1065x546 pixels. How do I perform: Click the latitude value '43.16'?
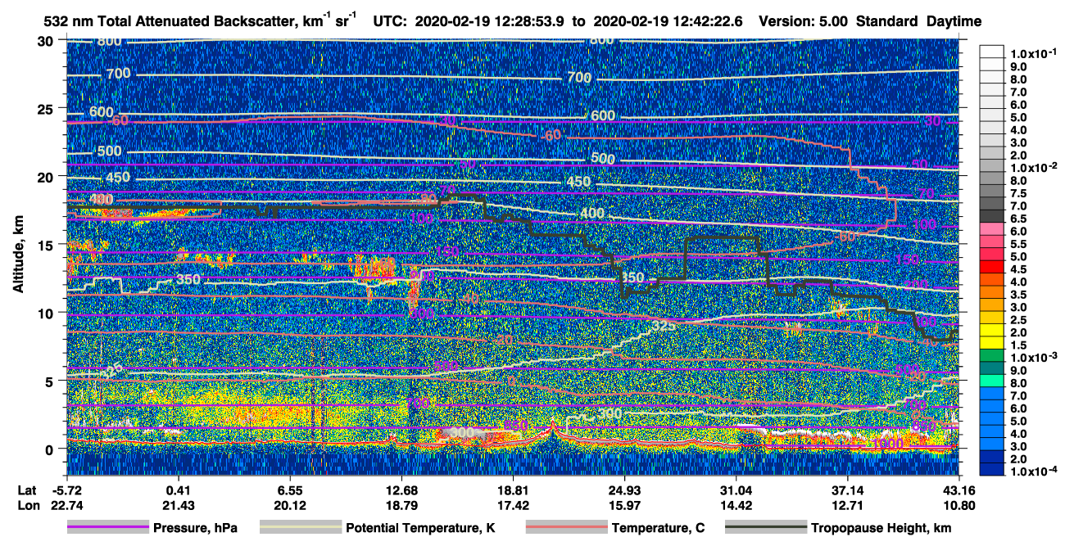(x=959, y=490)
